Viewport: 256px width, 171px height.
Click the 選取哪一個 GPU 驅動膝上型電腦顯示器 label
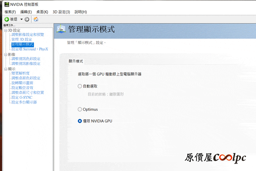pos(109,74)
